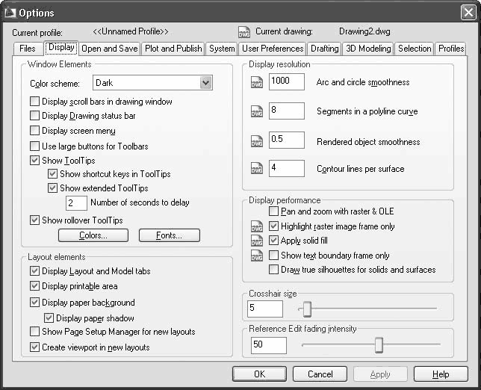Toggle Display paper shadow checkbox
The image size is (481, 390).
tap(49, 318)
